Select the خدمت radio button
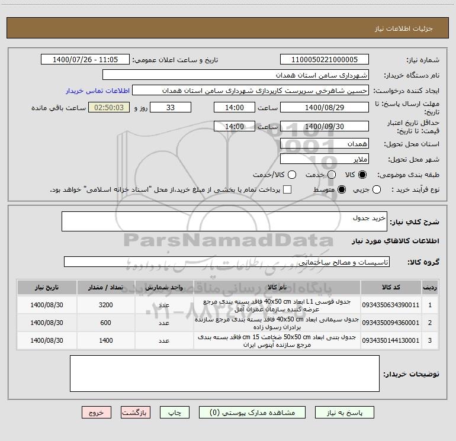This screenshot has height=441, width=456. [332, 175]
